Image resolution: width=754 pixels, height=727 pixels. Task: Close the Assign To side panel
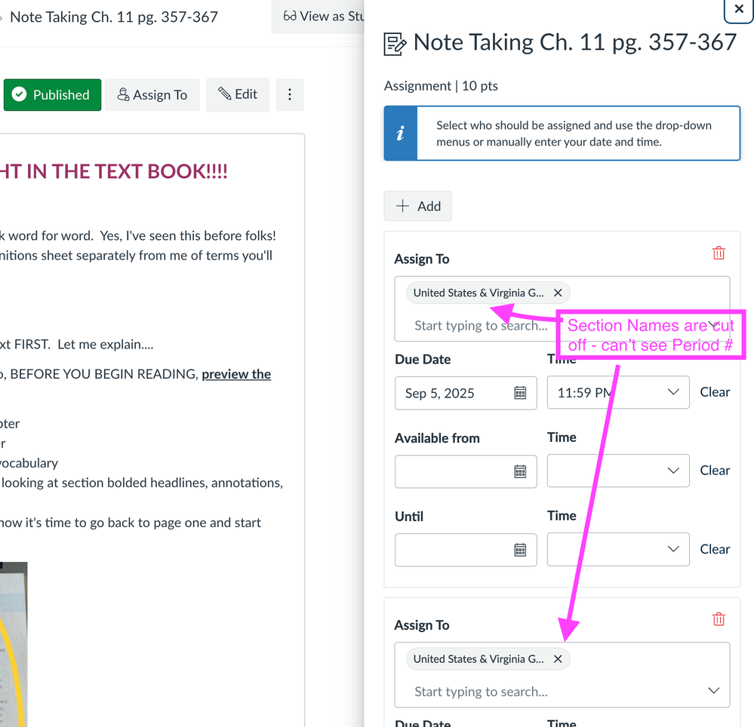[x=737, y=11]
